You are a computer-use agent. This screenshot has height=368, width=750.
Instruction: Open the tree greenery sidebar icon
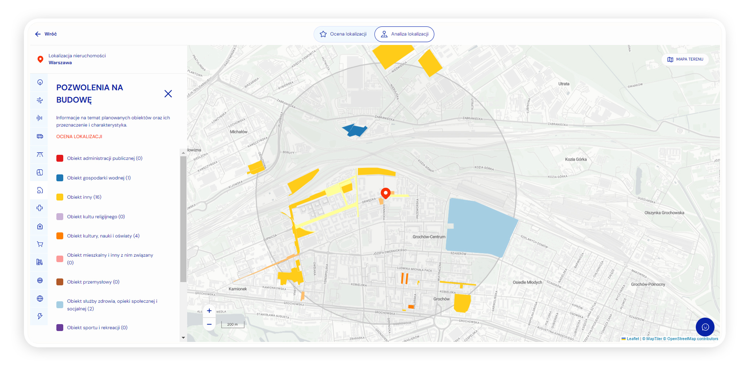(x=40, y=82)
